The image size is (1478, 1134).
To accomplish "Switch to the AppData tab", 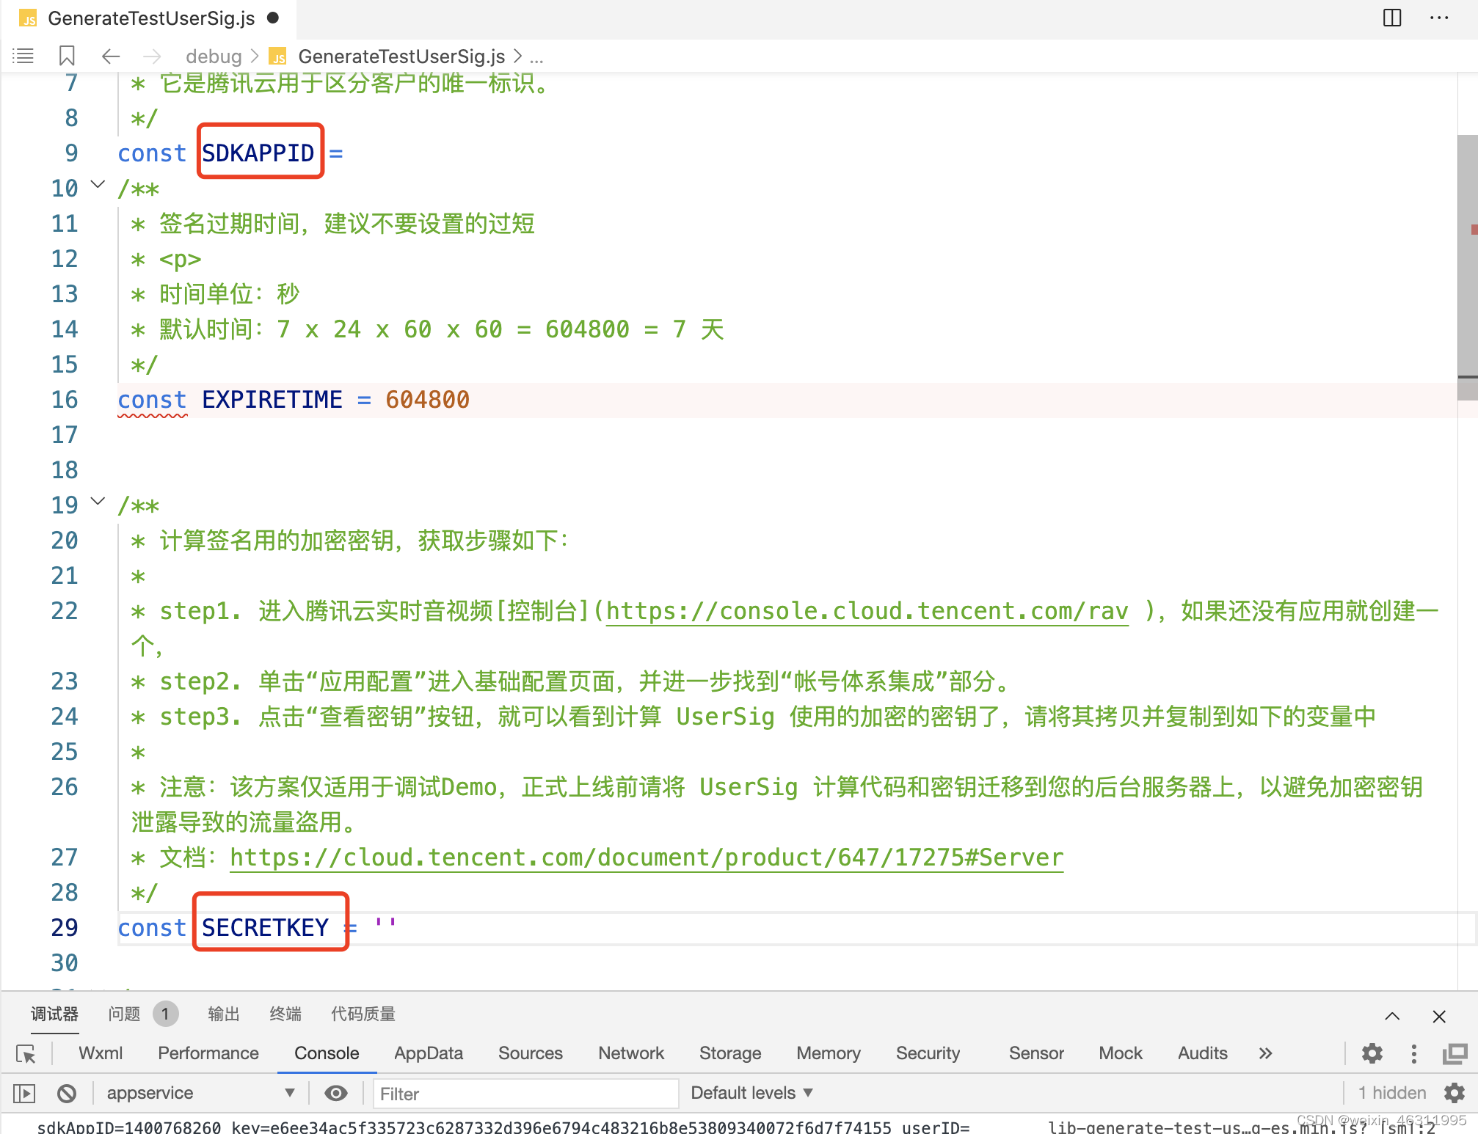I will [x=429, y=1053].
